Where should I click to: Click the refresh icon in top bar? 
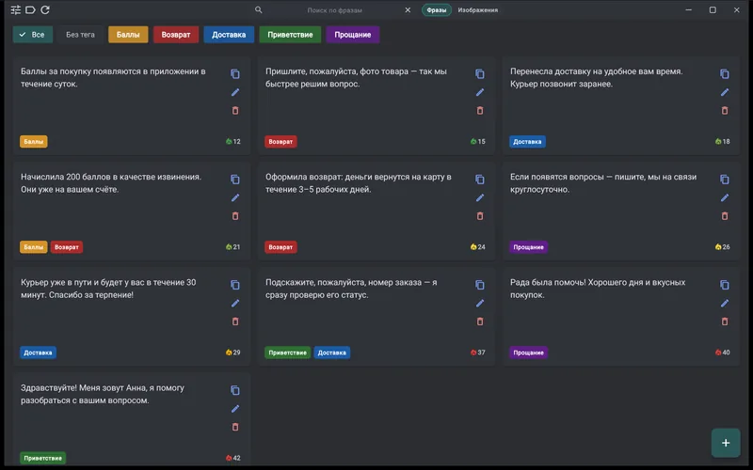(x=45, y=9)
